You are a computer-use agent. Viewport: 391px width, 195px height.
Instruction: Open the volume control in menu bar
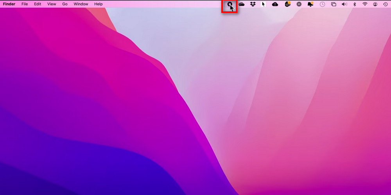(x=344, y=4)
